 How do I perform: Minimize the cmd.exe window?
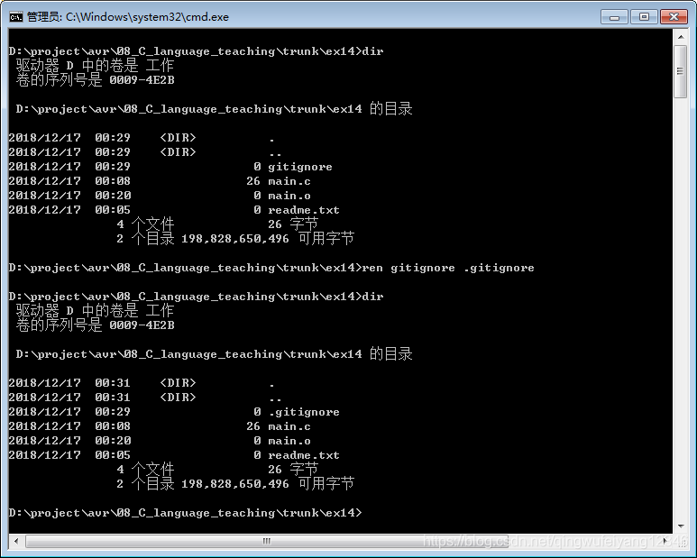coord(614,17)
